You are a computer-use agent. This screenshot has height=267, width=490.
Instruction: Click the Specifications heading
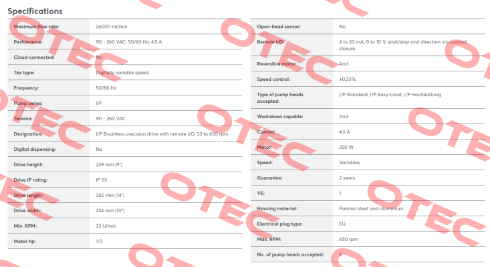click(35, 11)
